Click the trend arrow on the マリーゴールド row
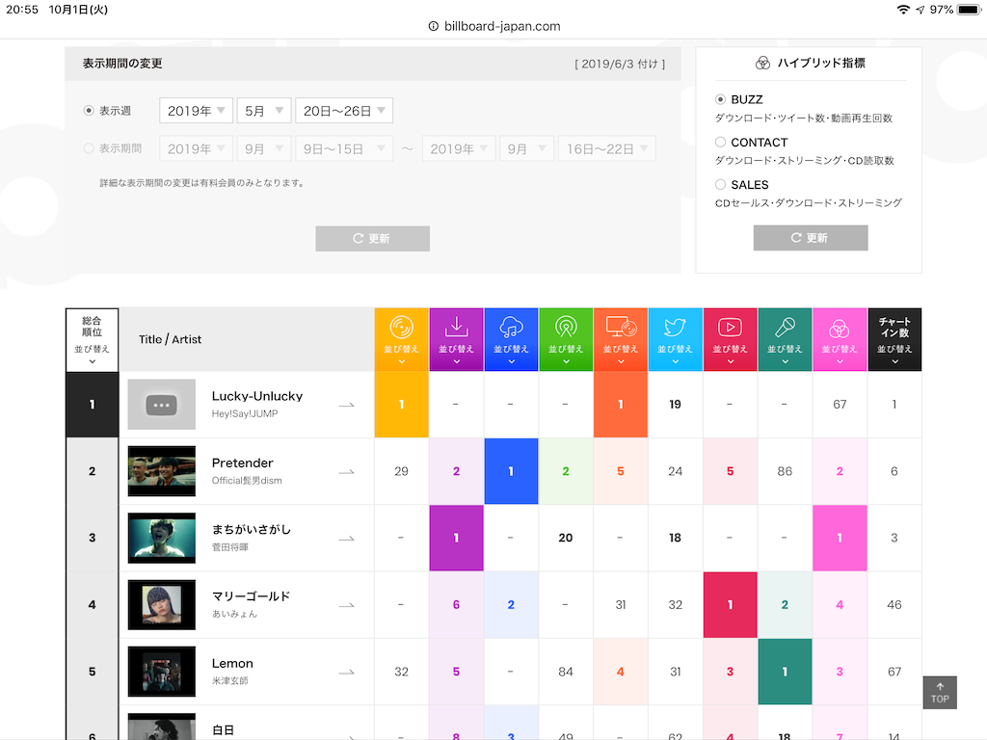The image size is (987, 740). (x=346, y=605)
